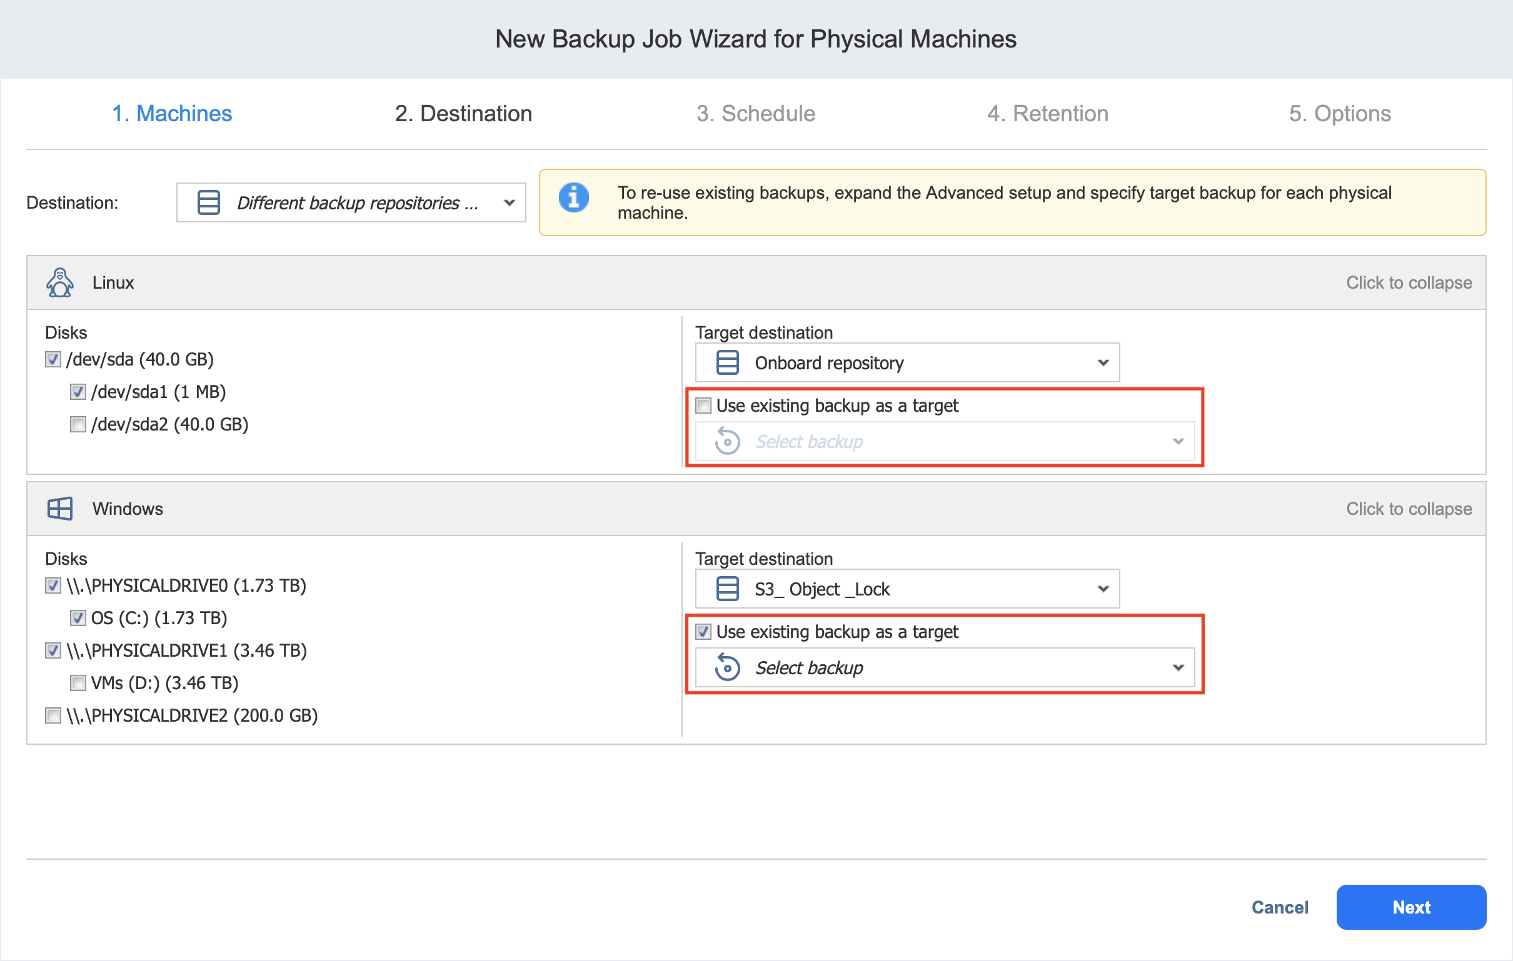The width and height of the screenshot is (1513, 961).
Task: Switch to the 3. Schedule step
Action: (x=755, y=114)
